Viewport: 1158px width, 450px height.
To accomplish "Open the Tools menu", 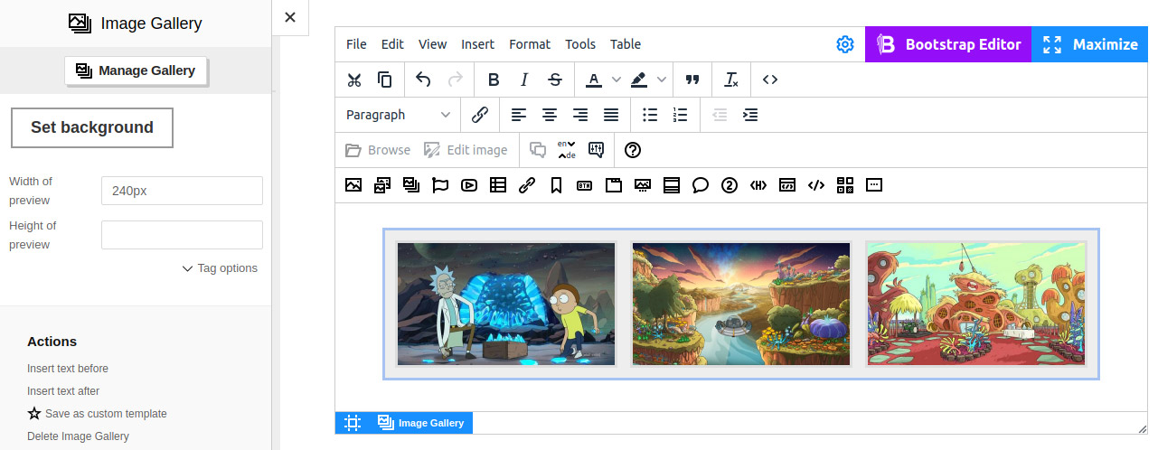I will tap(580, 44).
